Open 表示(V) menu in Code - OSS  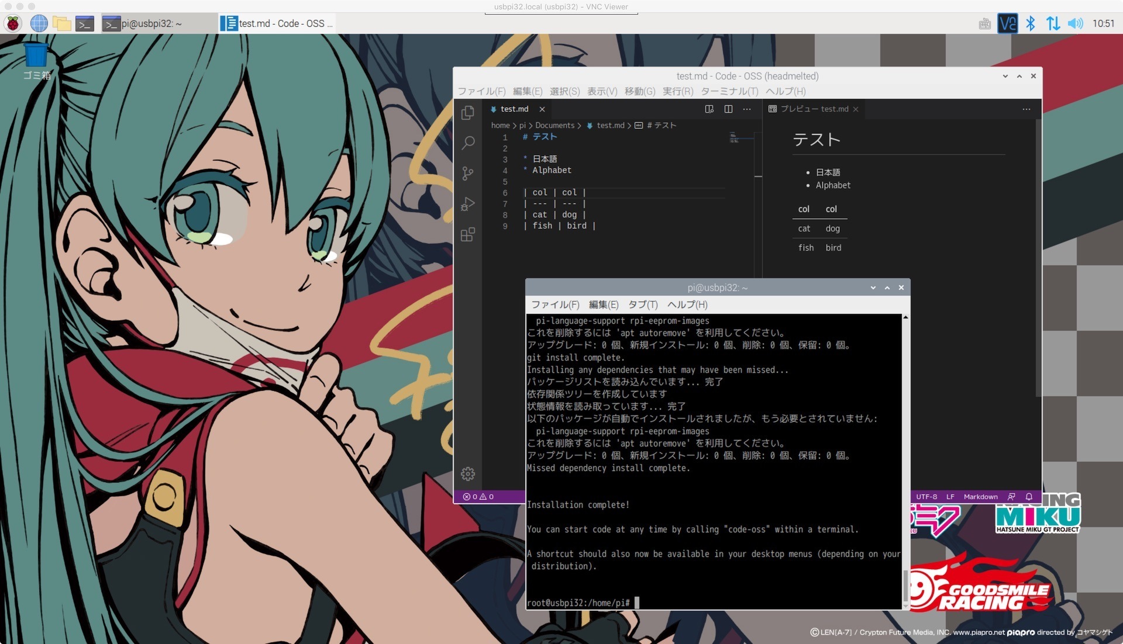coord(602,91)
